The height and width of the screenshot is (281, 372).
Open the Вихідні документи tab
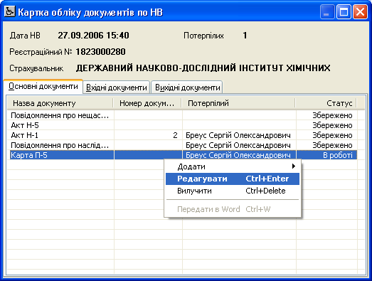coord(188,88)
